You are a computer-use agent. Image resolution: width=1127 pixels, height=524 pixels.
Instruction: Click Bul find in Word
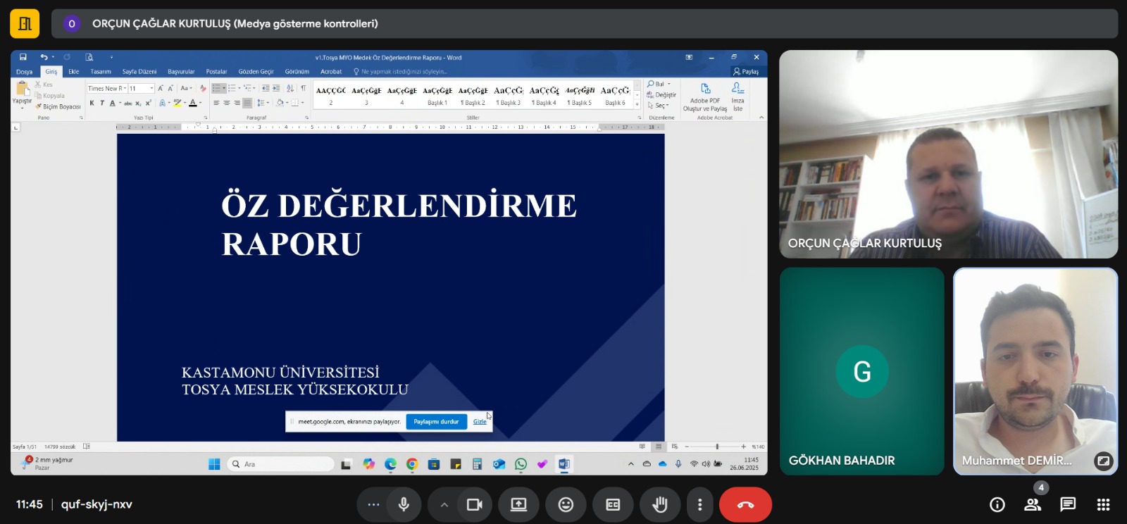coord(659,84)
